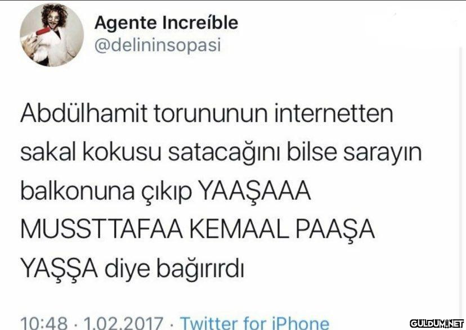Click the GULDUM.NET watermark logo
The image size is (466, 330).
437,323
